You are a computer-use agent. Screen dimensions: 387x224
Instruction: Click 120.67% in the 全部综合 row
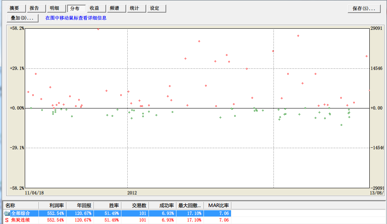click(x=83, y=213)
